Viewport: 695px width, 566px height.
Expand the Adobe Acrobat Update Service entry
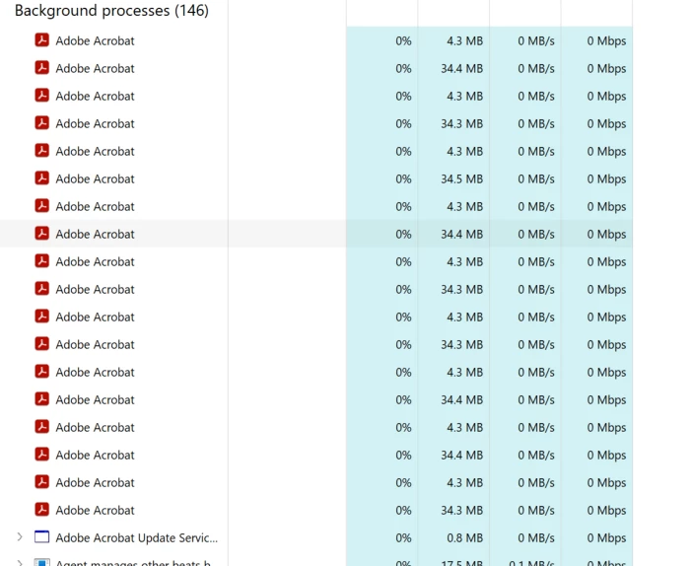pyautogui.click(x=20, y=537)
